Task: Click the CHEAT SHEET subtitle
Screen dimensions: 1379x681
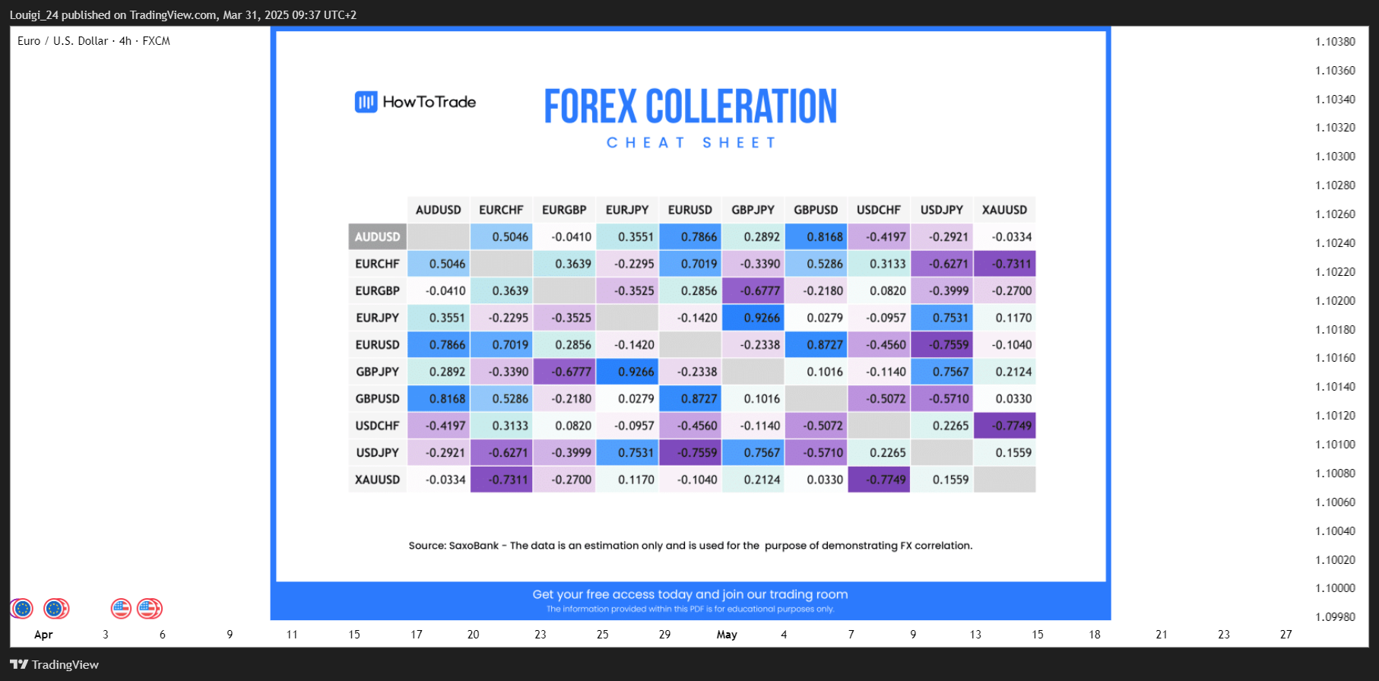Action: pos(691,143)
